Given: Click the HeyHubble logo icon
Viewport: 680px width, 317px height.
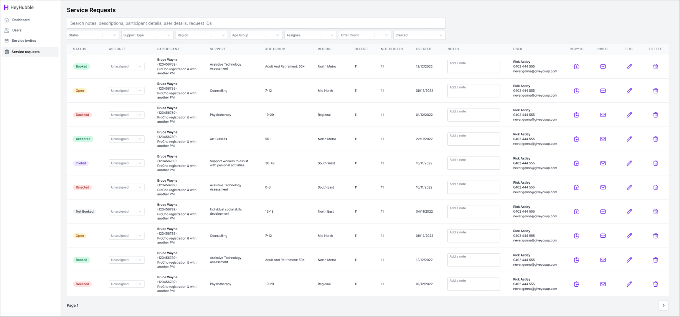Looking at the screenshot, I should (6, 7).
